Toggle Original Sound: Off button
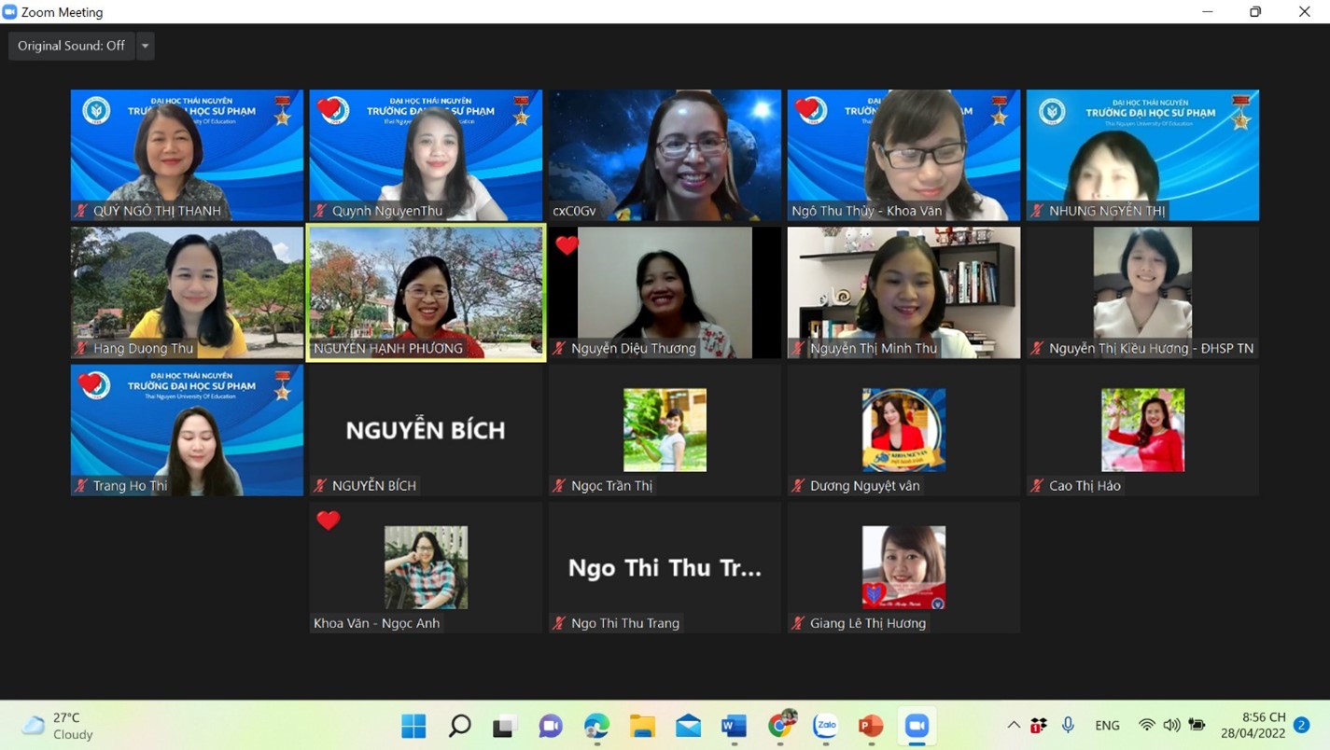This screenshot has height=750, width=1330. point(72,46)
